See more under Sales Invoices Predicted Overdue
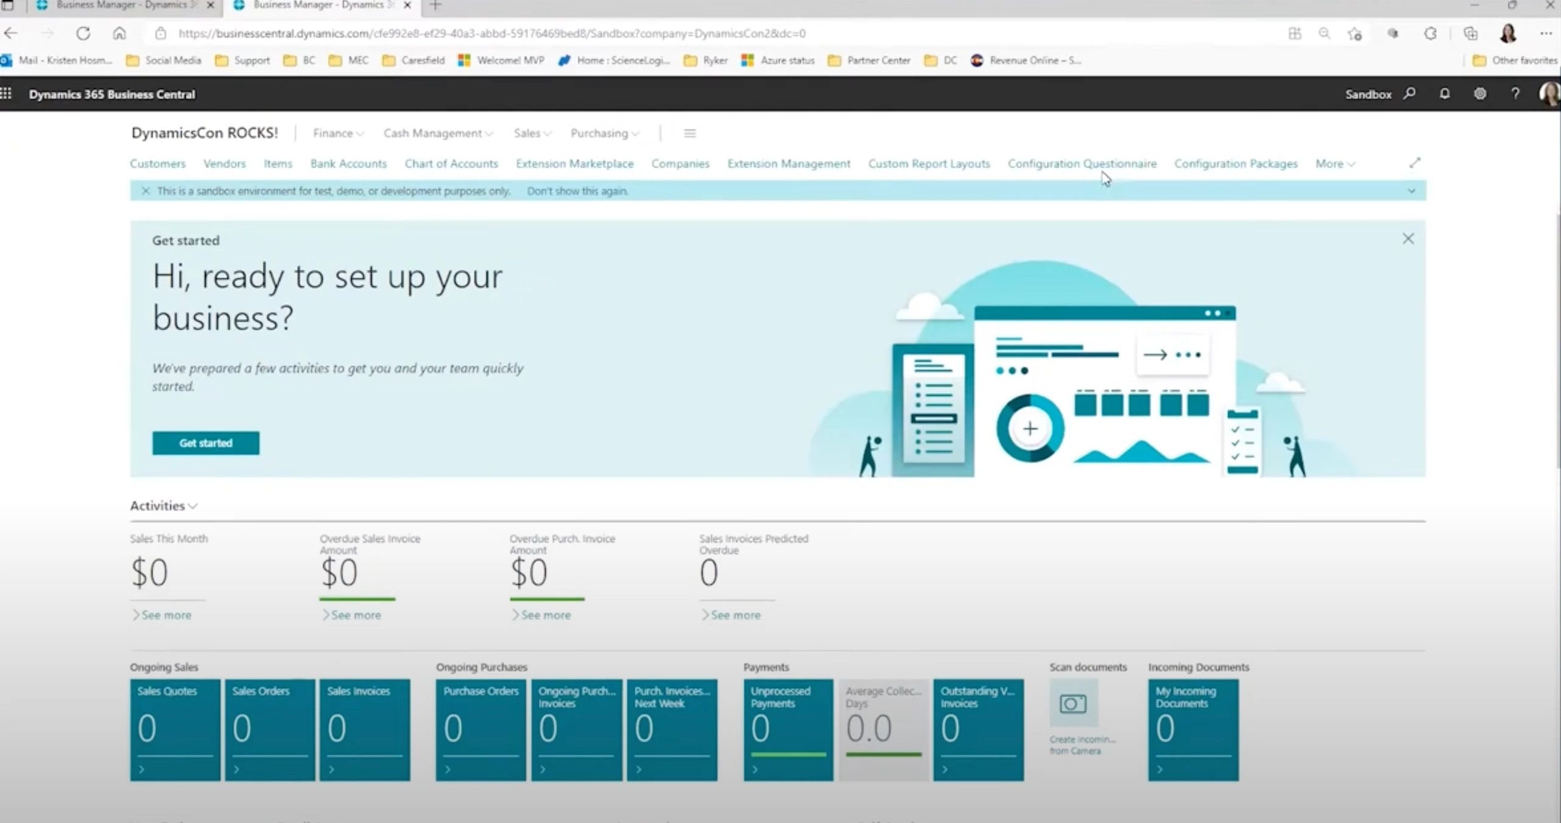1561x823 pixels. 731,615
